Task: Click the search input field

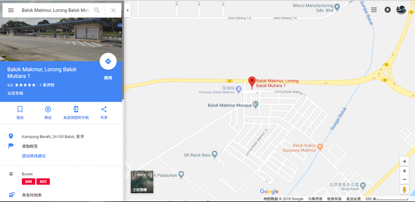Action: point(55,10)
